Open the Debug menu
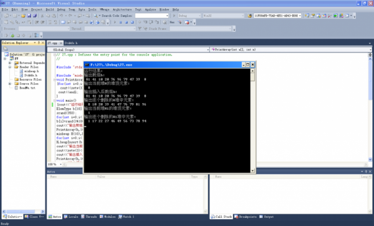 pyautogui.click(x=61, y=9)
